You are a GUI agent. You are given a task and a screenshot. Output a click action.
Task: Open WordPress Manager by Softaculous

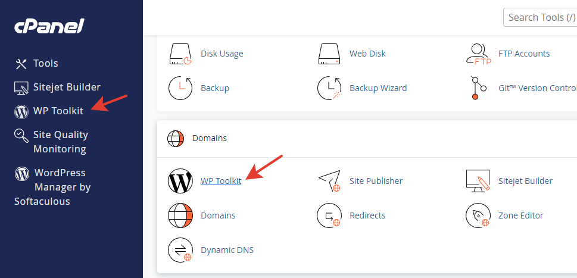(52, 187)
